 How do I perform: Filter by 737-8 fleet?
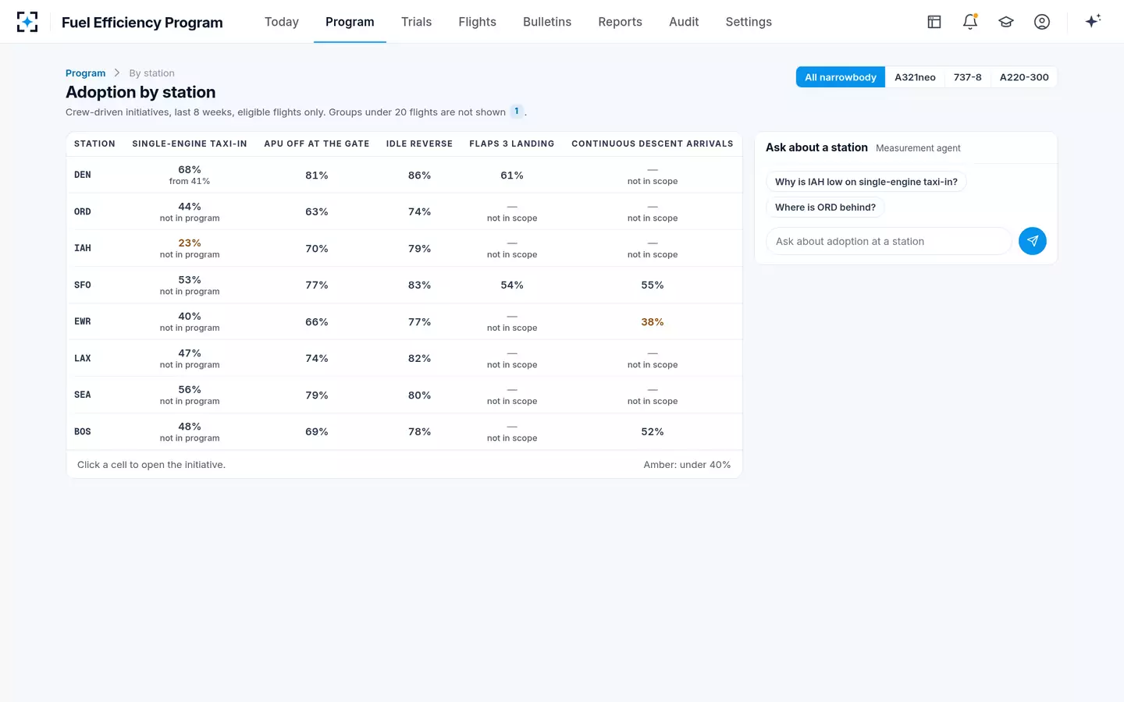click(x=967, y=77)
